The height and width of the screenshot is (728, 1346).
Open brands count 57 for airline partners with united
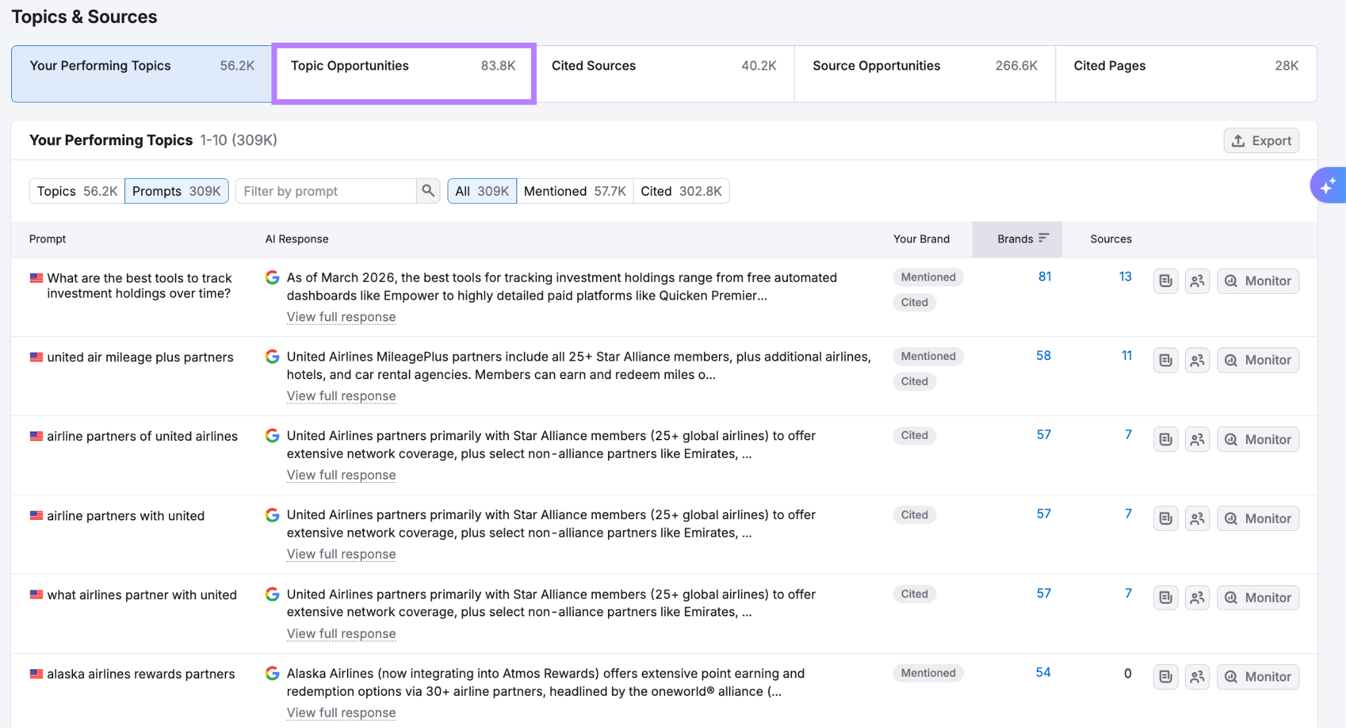1044,514
